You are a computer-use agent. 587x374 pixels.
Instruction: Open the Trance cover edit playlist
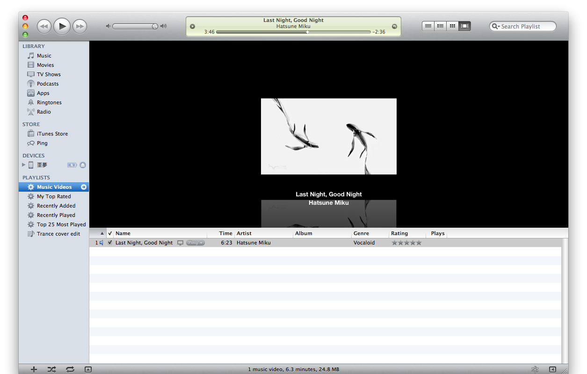[58, 234]
